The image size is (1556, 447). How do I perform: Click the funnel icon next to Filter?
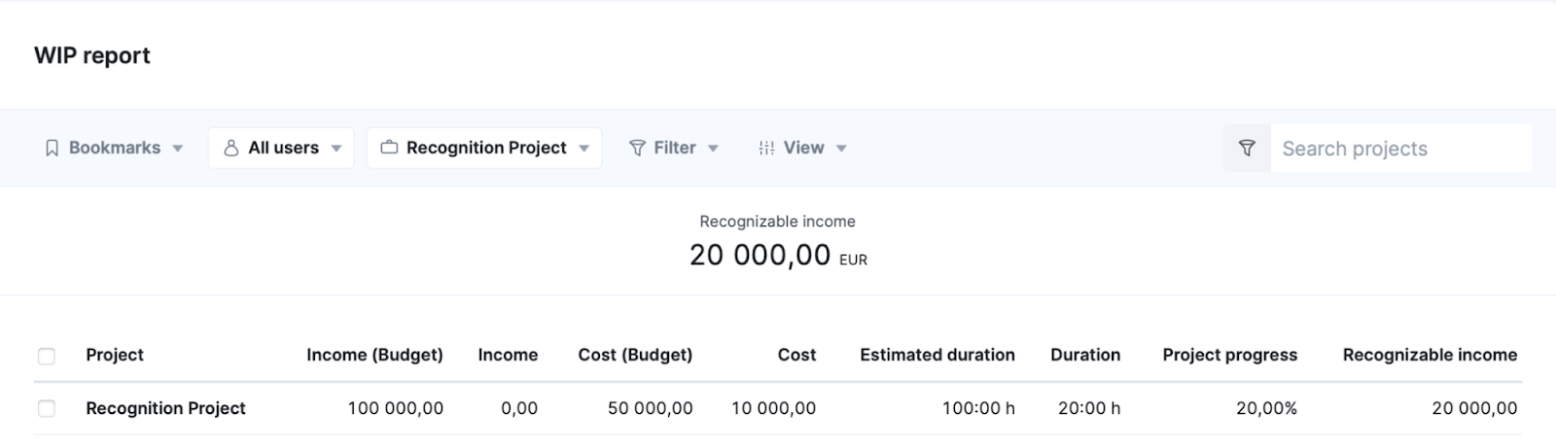coord(637,149)
